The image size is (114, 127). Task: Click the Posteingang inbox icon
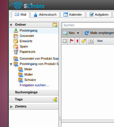[16, 30]
